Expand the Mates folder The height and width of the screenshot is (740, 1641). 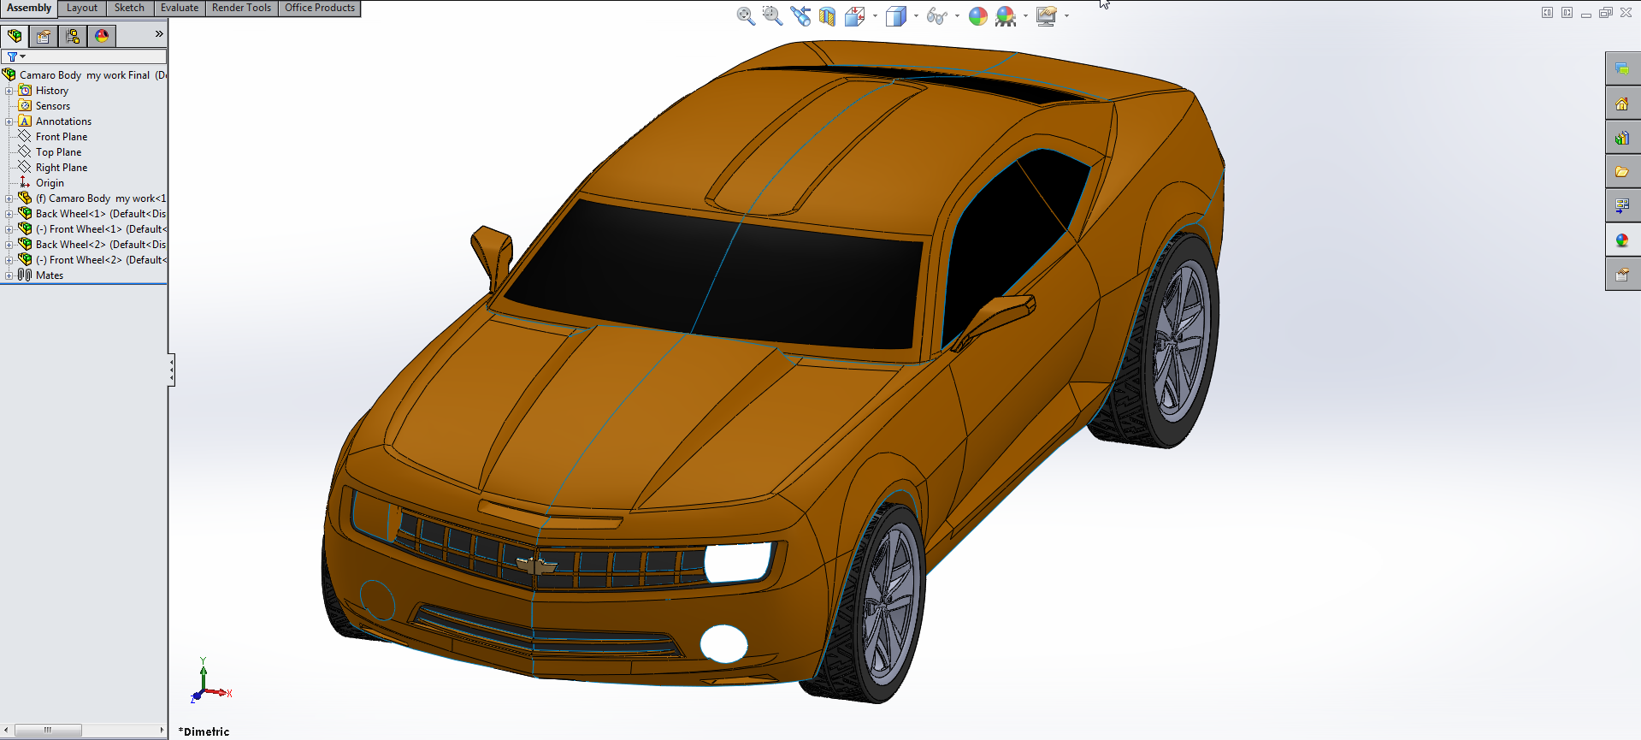pyautogui.click(x=9, y=275)
